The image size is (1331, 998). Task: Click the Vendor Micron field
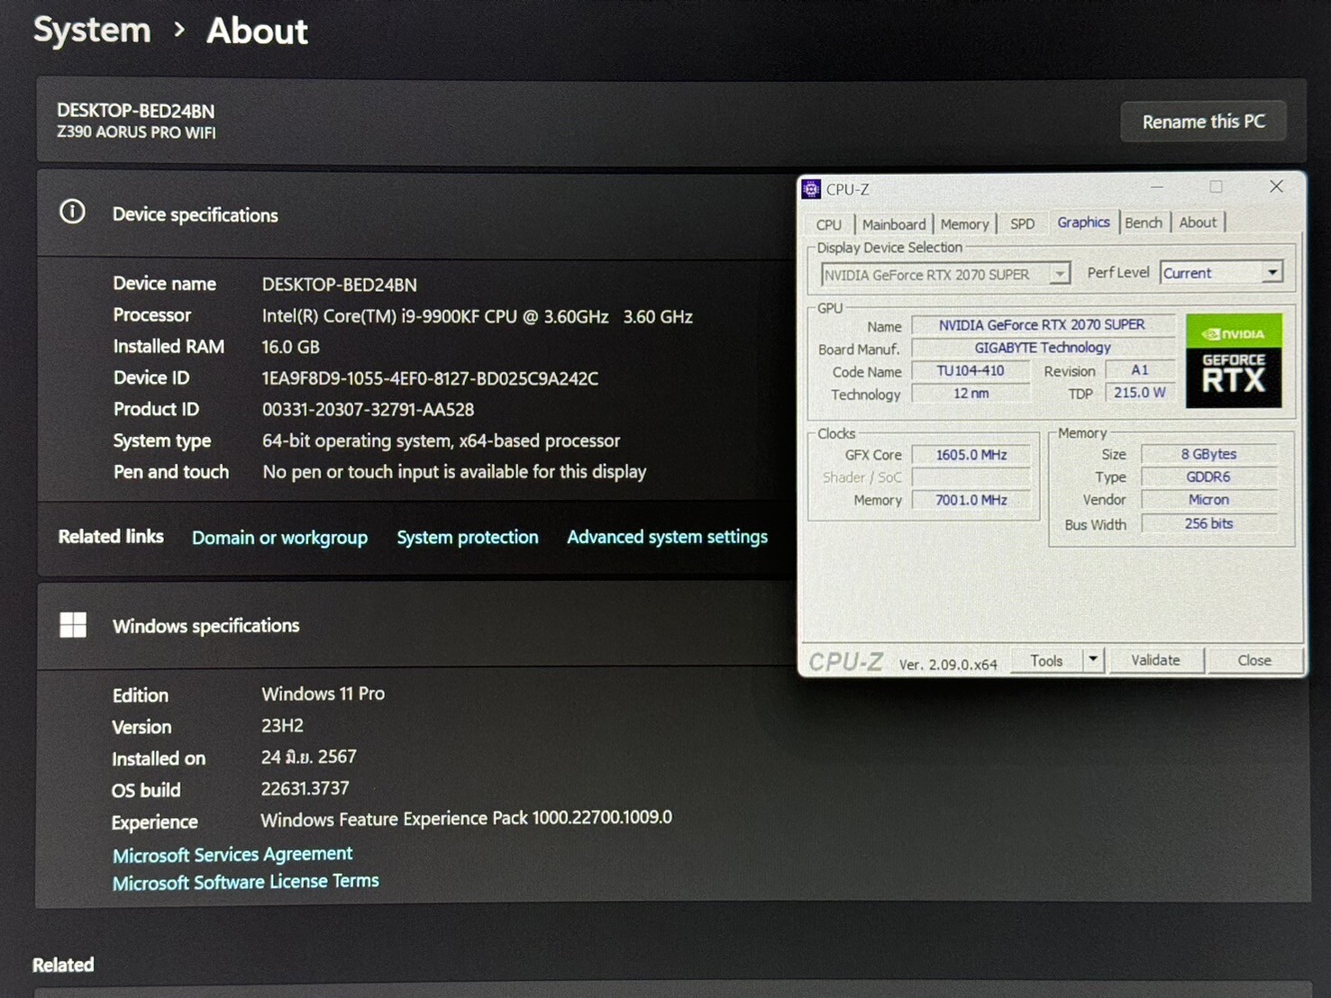tap(1209, 499)
